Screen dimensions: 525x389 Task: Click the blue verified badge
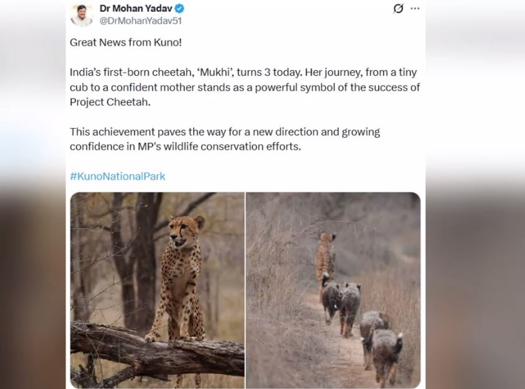[179, 9]
